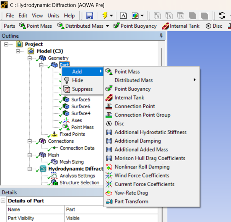Choose Internal Tank from the Add submenu
231x222 pixels.
click(x=152, y=98)
